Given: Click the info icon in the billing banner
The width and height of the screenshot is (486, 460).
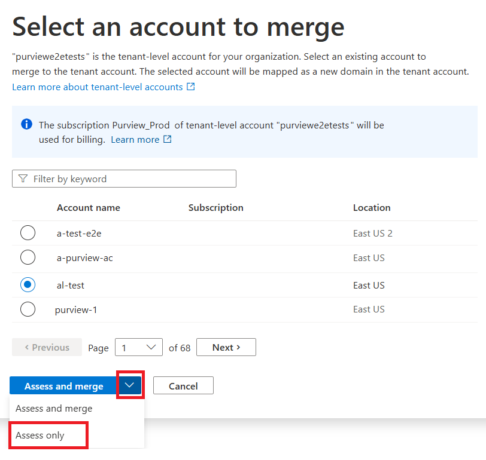Looking at the screenshot, I should pyautogui.click(x=26, y=124).
